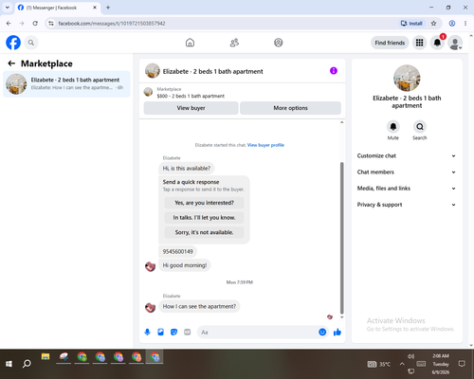Click the "How I can see the apartment?" message
Viewport: 474px width, 379px height.
pyautogui.click(x=199, y=306)
